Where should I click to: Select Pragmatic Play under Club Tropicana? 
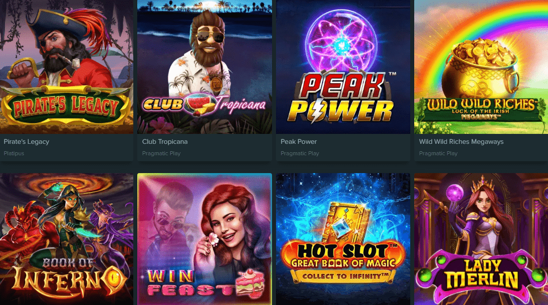(x=161, y=153)
